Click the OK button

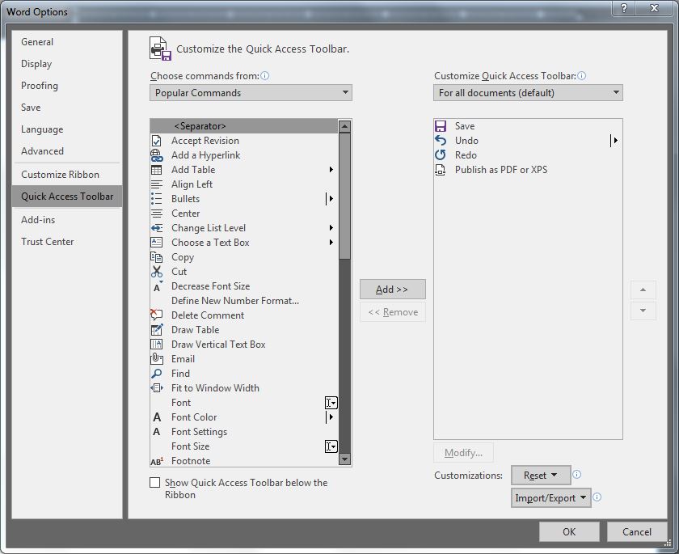click(x=569, y=532)
